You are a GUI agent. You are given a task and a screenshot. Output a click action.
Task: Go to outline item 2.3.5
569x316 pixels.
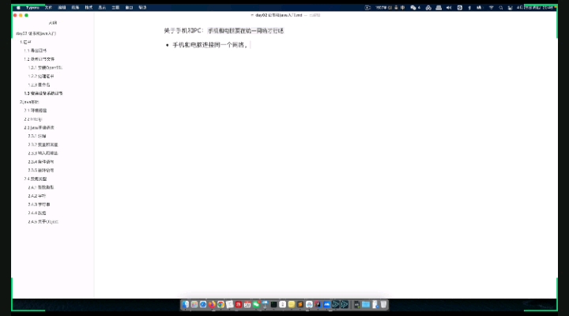(40, 170)
